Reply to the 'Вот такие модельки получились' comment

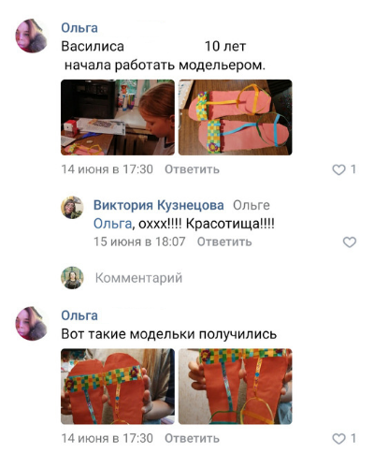tap(192, 438)
